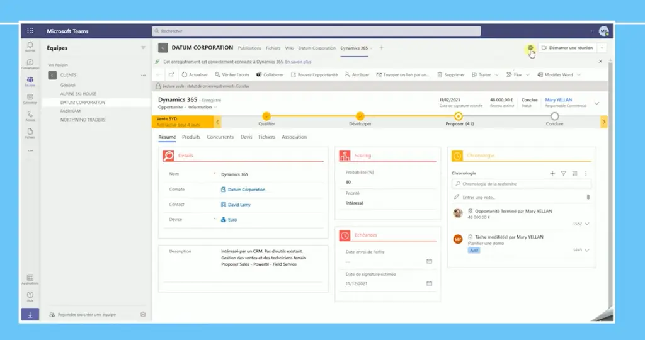Screen dimensions: 645x340
Task: Click Envoyer un lien par courrier command
Action: 402,75
